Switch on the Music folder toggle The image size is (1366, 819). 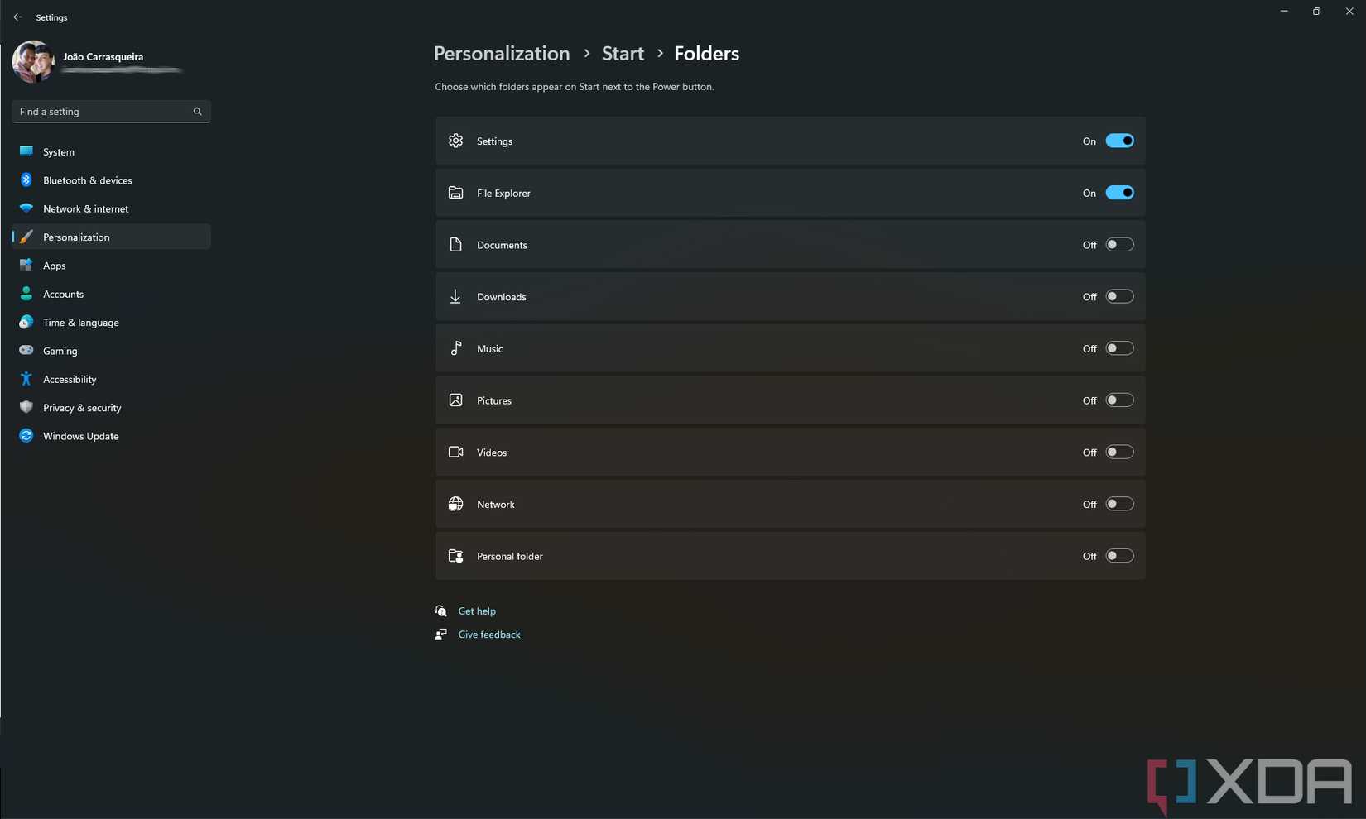point(1119,348)
